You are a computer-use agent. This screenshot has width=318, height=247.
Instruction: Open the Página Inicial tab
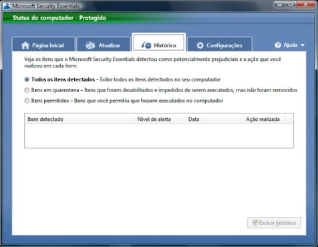43,44
